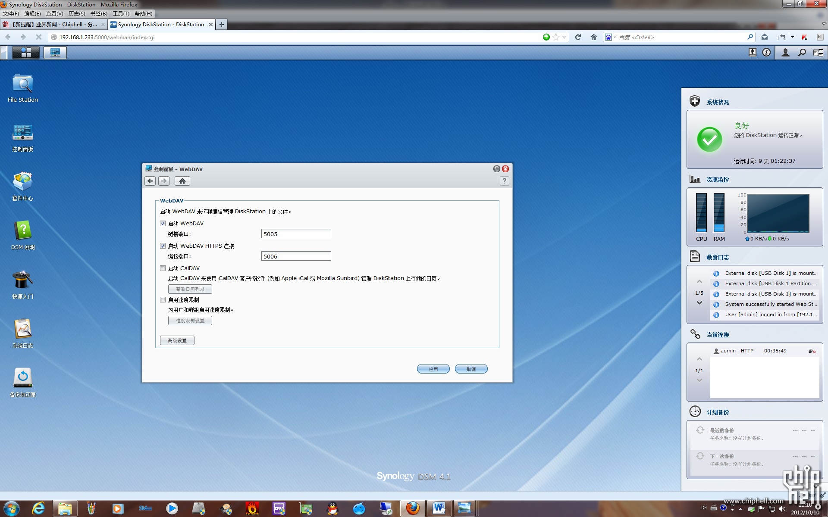
Task: Open the Word application in the taskbar
Action: (439, 508)
